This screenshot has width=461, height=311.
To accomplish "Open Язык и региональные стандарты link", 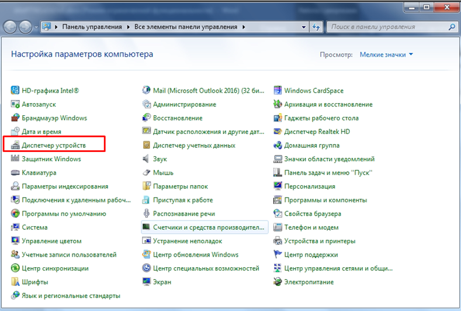I will pyautogui.click(x=71, y=296).
